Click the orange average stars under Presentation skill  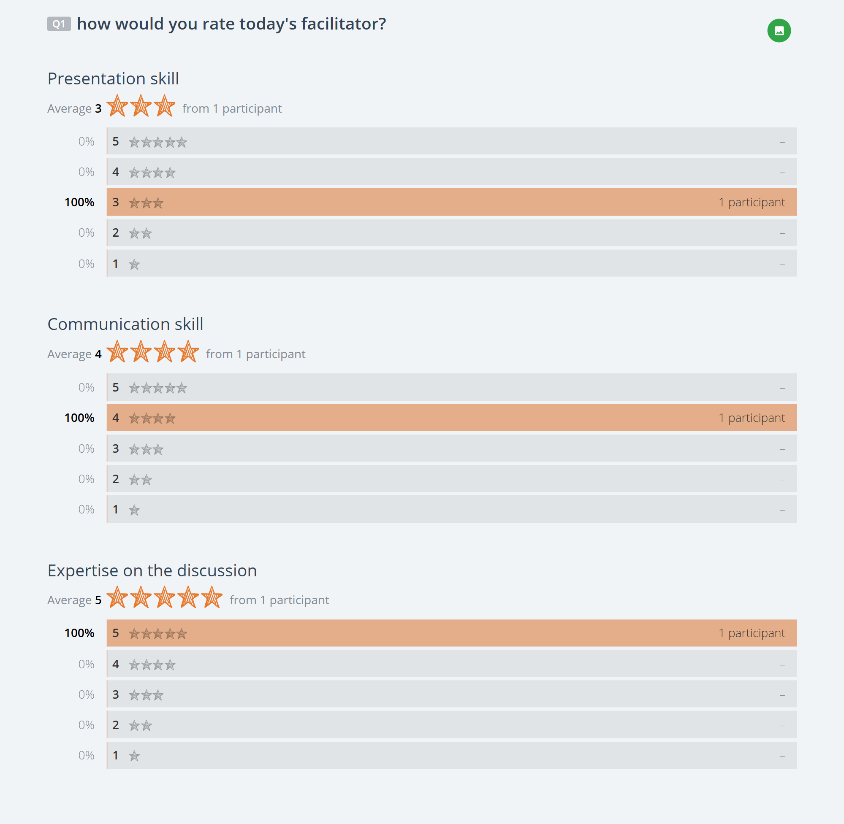tap(141, 106)
